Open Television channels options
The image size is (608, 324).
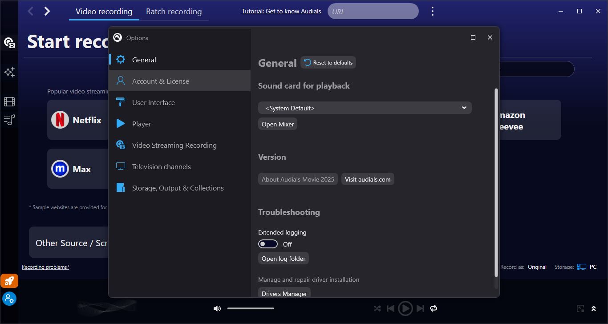pos(180,166)
